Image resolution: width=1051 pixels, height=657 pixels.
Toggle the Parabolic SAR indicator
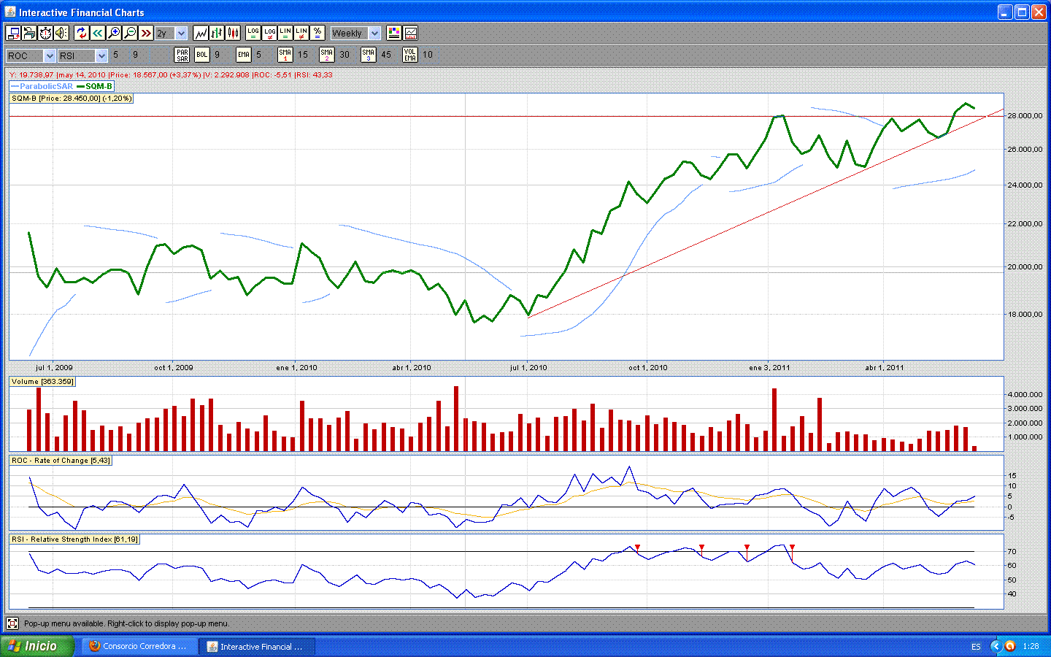coord(182,55)
